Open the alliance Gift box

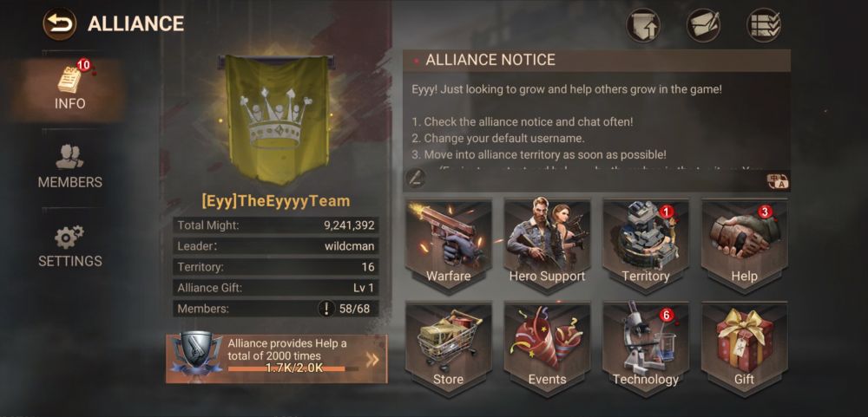coord(744,346)
